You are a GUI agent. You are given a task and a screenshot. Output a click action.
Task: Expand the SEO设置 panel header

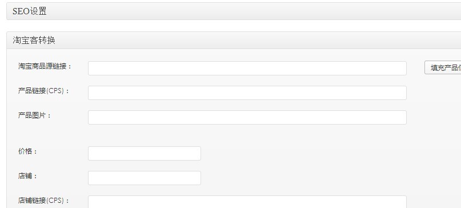[234, 11]
